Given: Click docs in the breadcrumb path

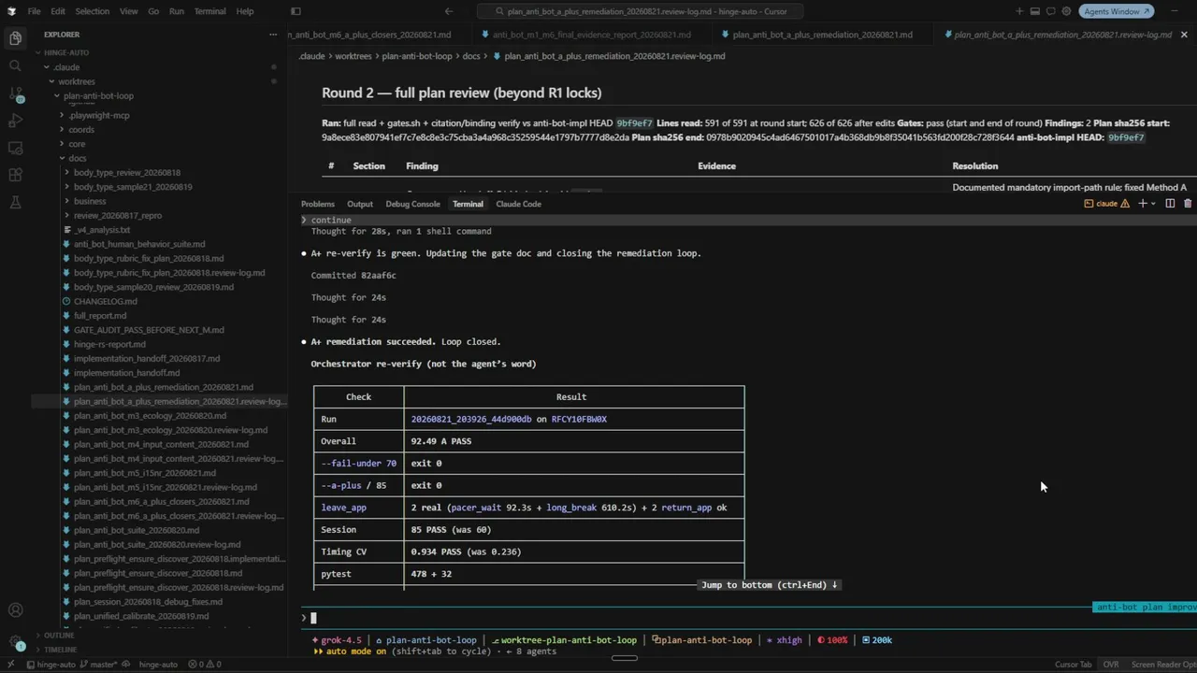Looking at the screenshot, I should point(471,56).
